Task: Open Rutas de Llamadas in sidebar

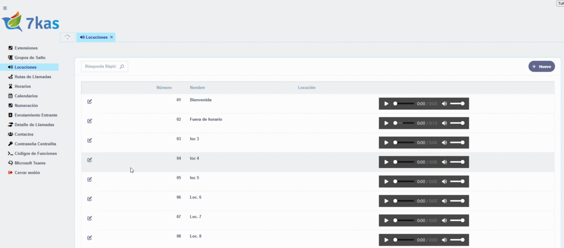Action: tap(33, 76)
